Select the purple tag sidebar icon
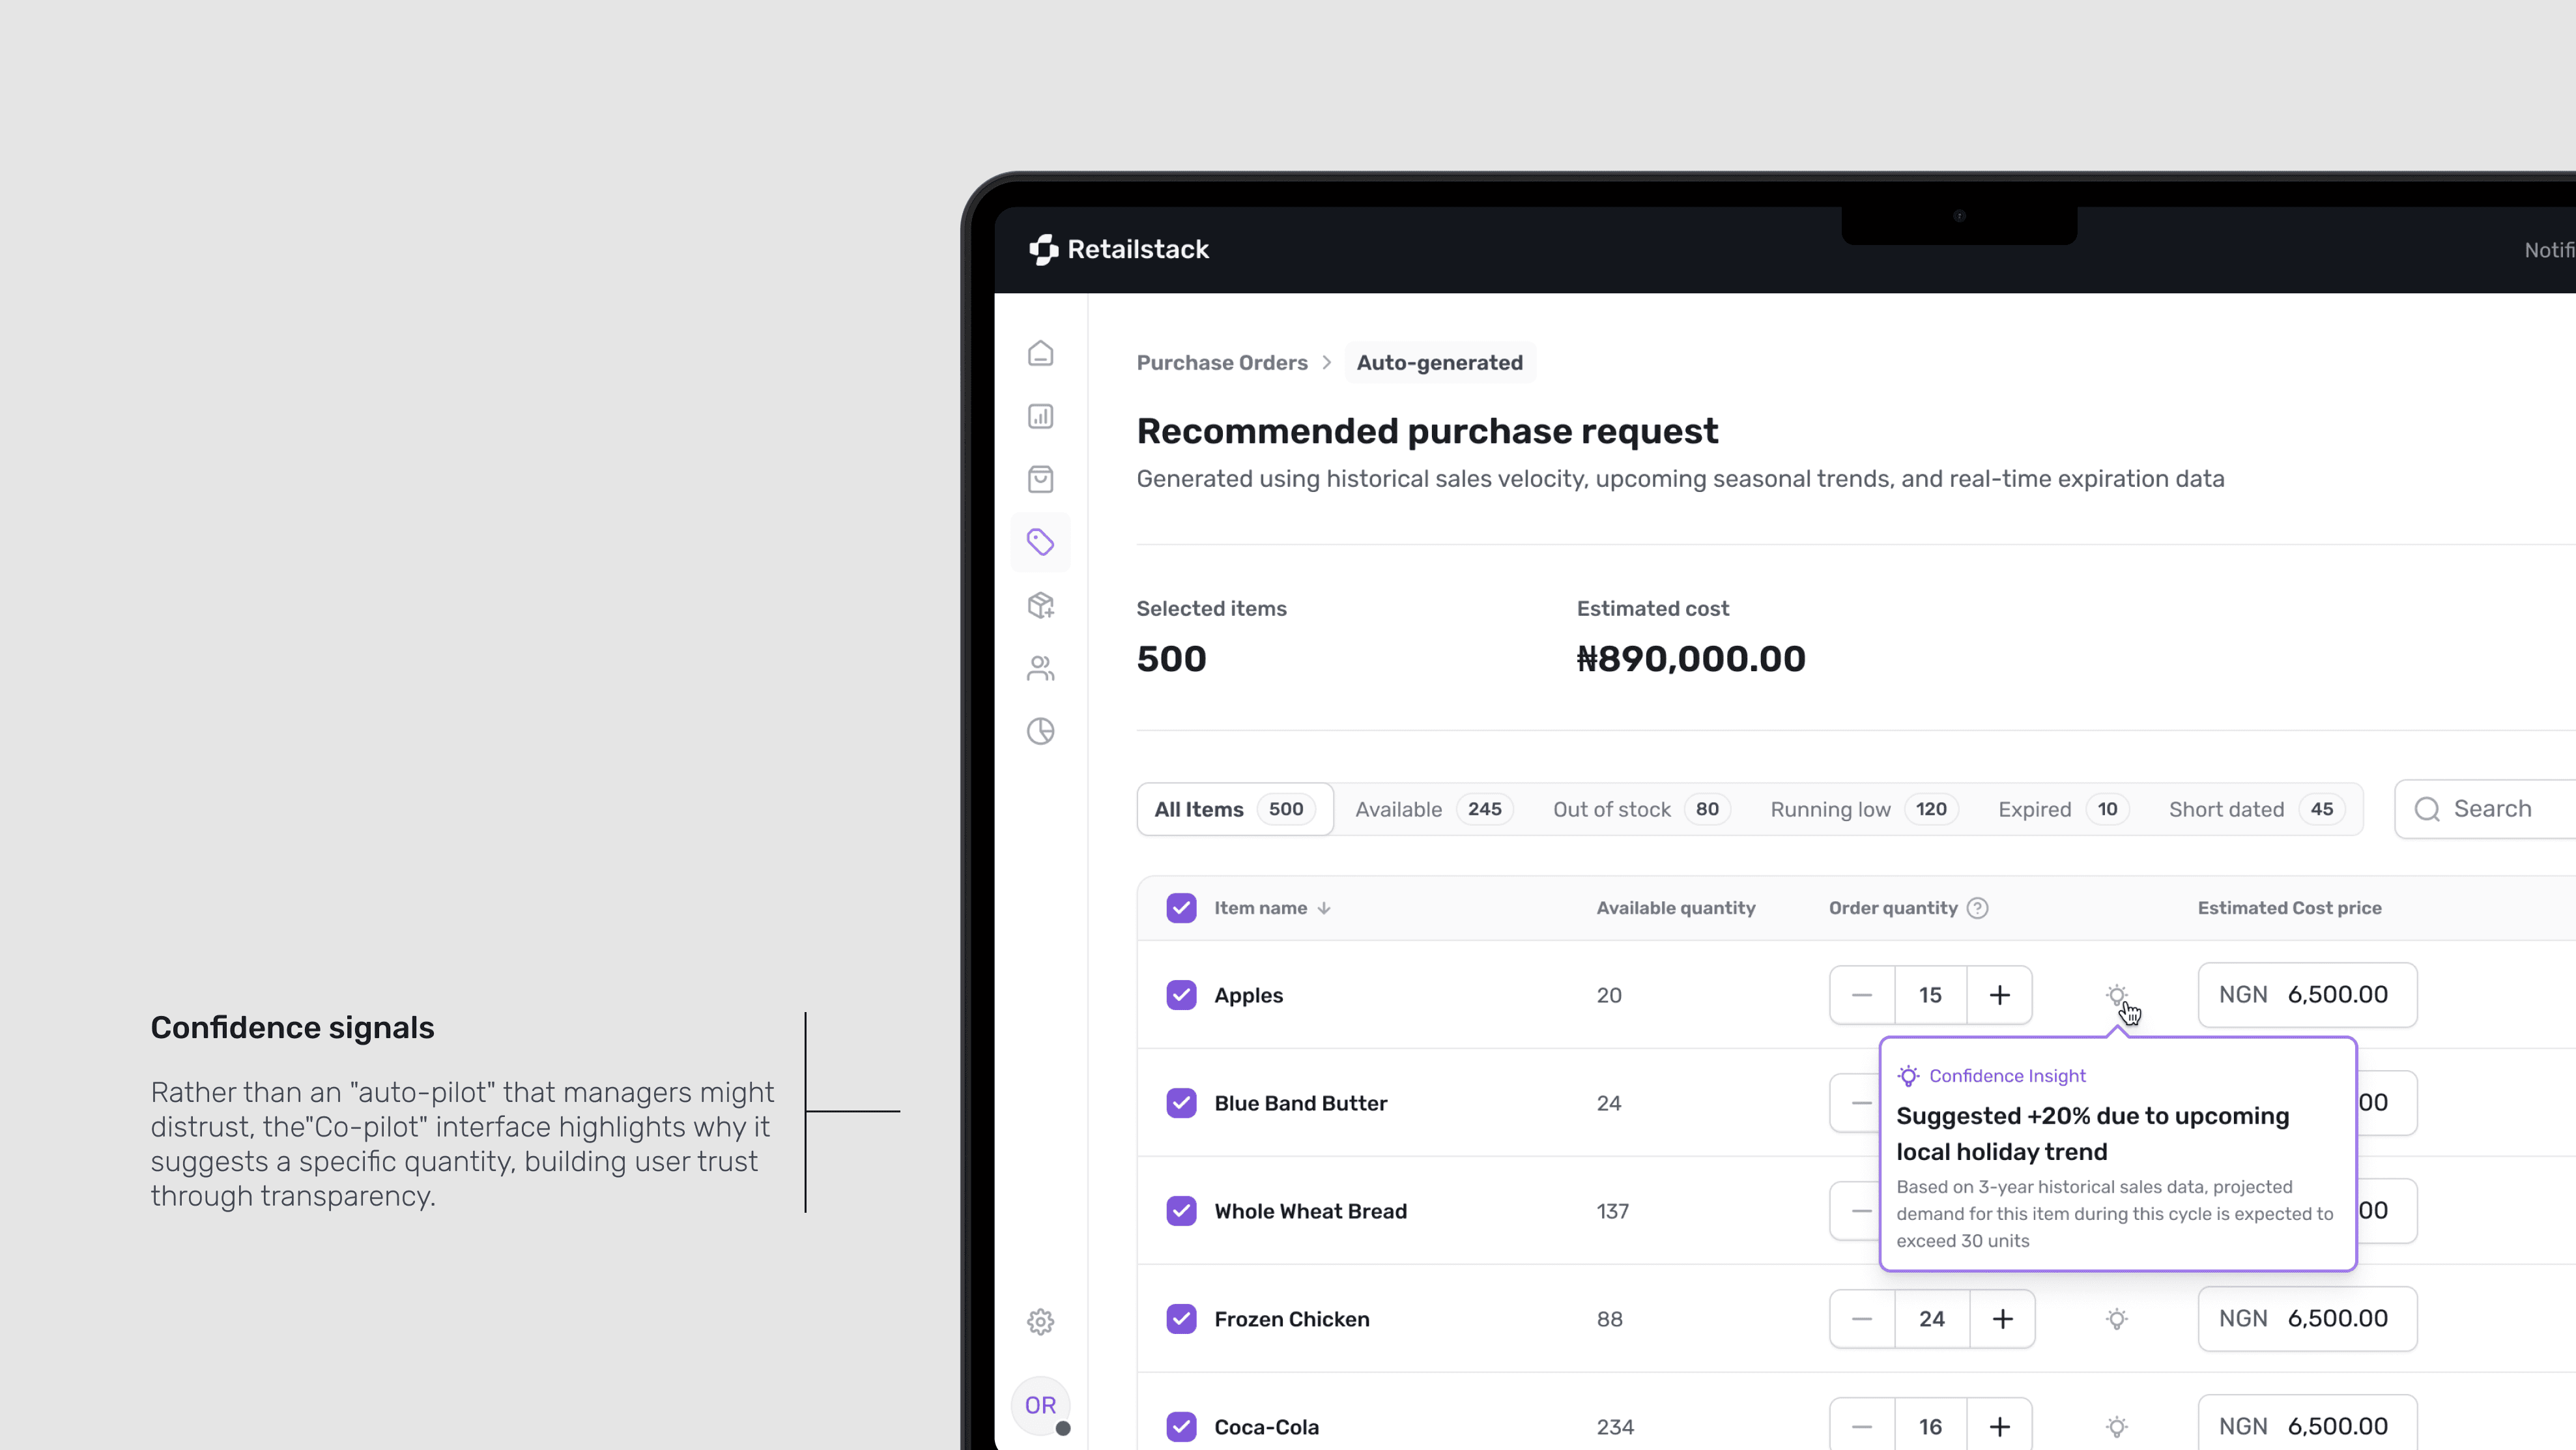Image resolution: width=2576 pixels, height=1450 pixels. tap(1040, 542)
